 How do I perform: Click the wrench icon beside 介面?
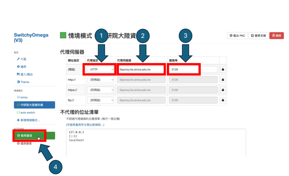point(18,59)
